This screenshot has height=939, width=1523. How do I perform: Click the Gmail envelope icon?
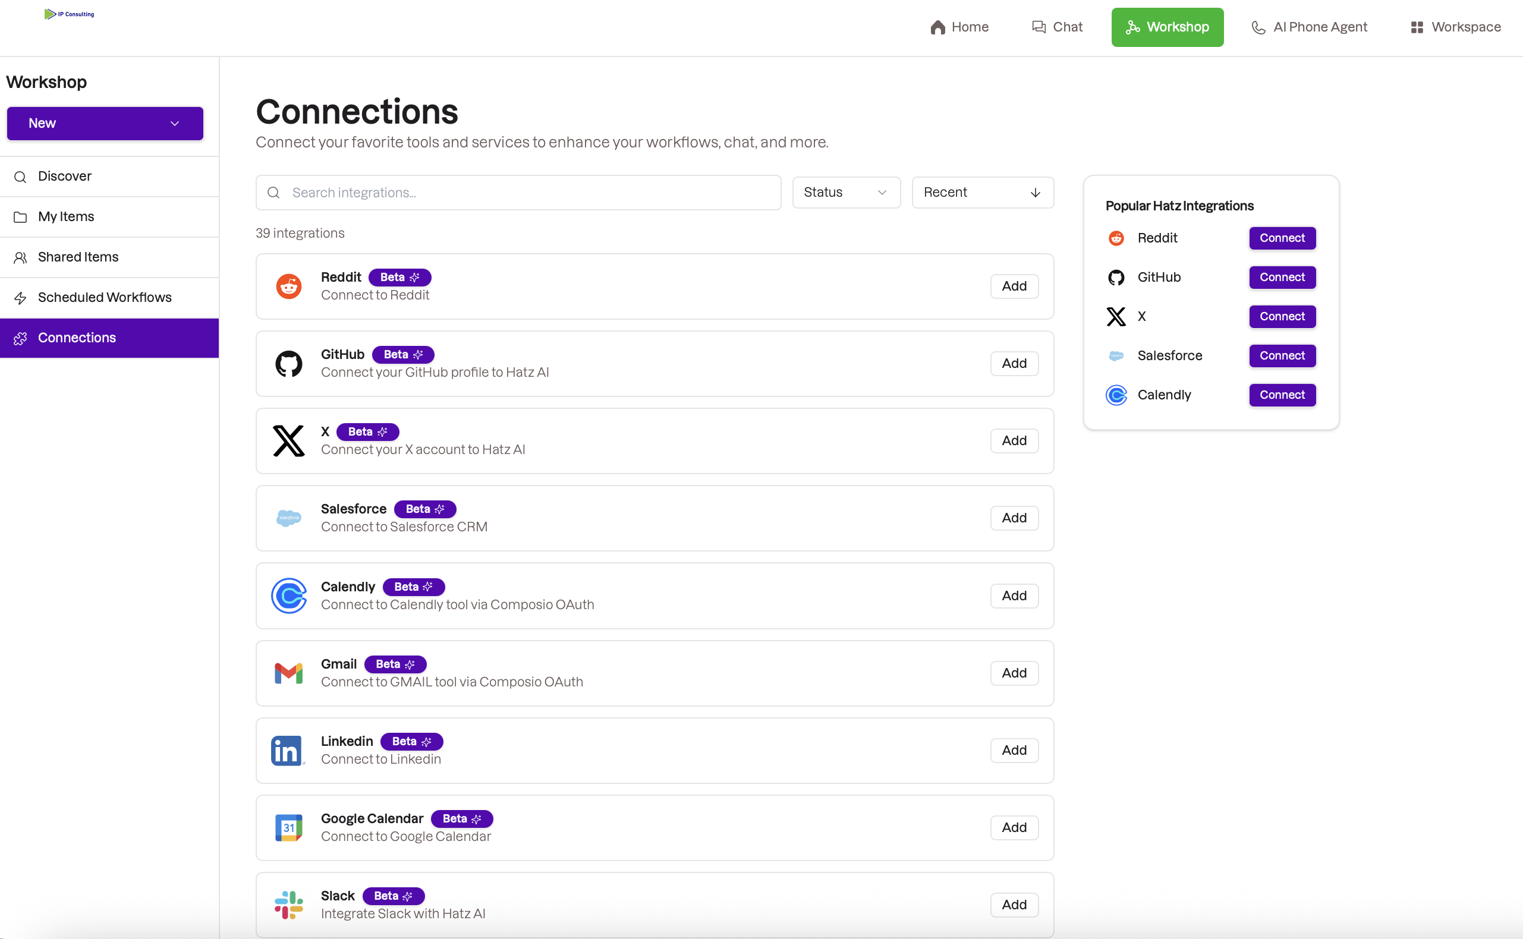289,673
